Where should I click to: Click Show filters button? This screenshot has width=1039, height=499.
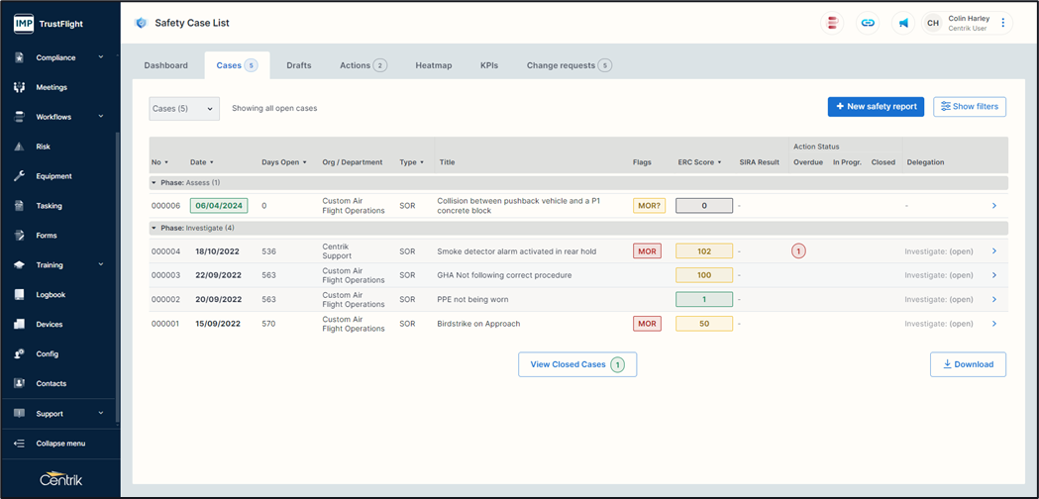(969, 107)
